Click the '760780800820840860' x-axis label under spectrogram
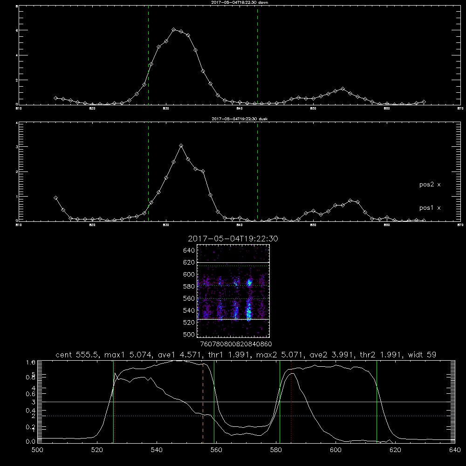This screenshot has height=466, width=466. click(x=236, y=344)
